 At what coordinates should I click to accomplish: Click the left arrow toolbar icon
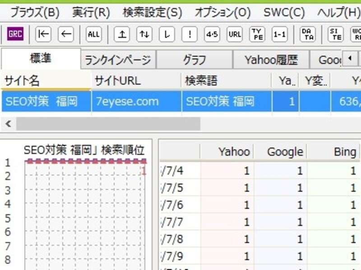pyautogui.click(x=66, y=34)
